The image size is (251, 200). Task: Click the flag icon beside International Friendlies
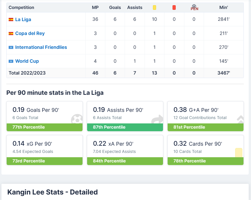pyautogui.click(x=11, y=47)
